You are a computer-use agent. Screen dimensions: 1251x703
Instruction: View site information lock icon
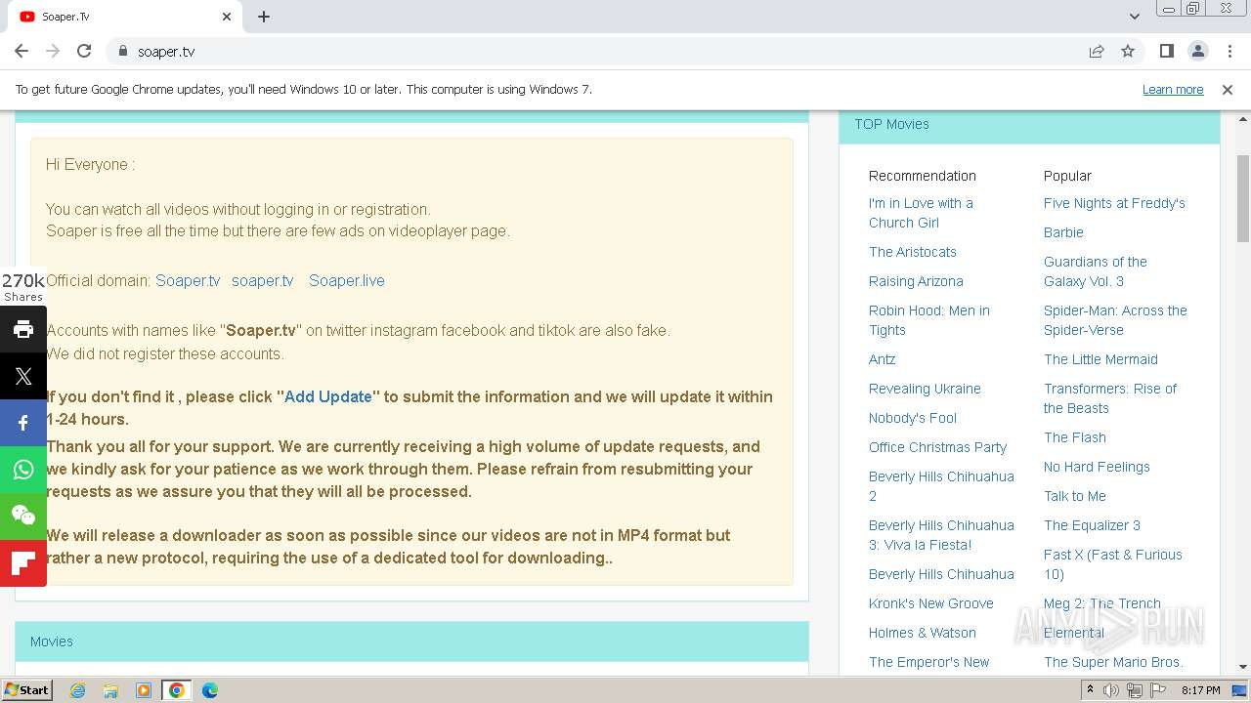click(x=123, y=51)
